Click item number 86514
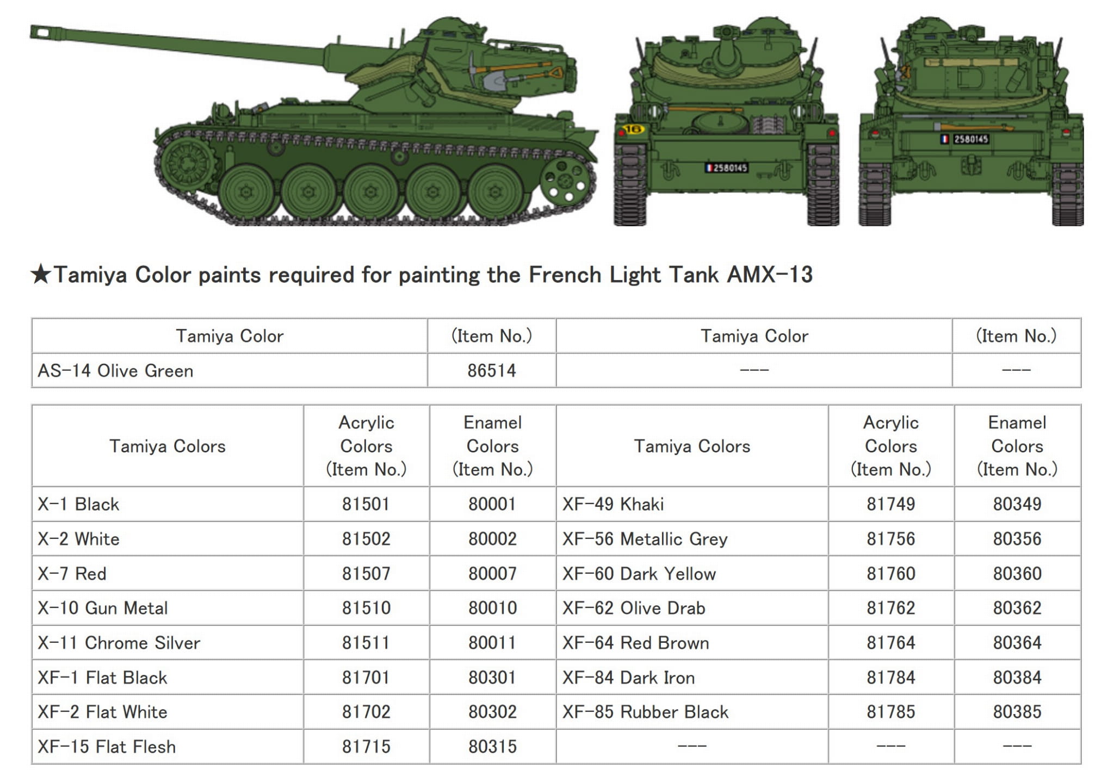The image size is (1114, 776). 492,371
